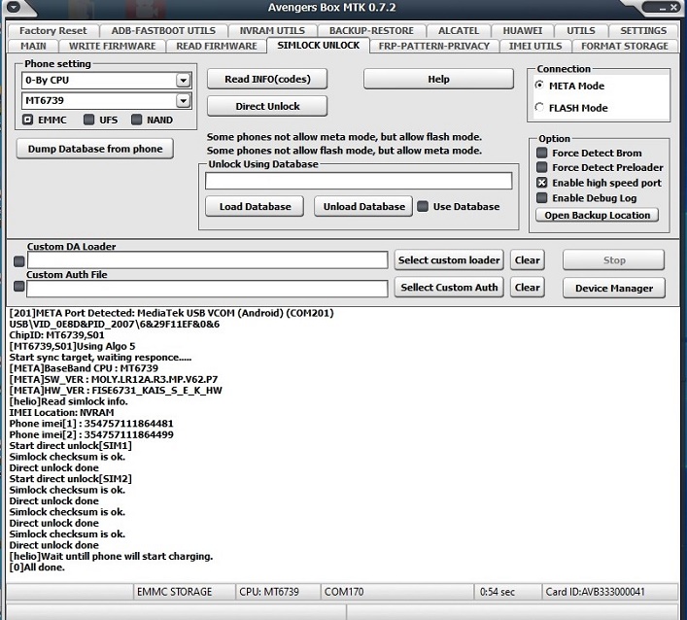Open the FORMAT STORAGE tab
This screenshot has height=620, width=687.
tap(625, 46)
